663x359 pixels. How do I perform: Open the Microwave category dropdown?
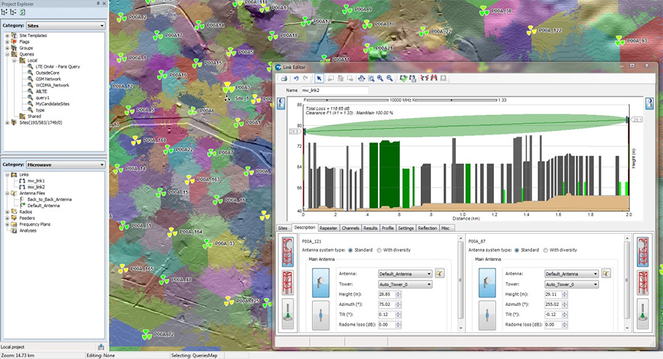tap(66, 165)
